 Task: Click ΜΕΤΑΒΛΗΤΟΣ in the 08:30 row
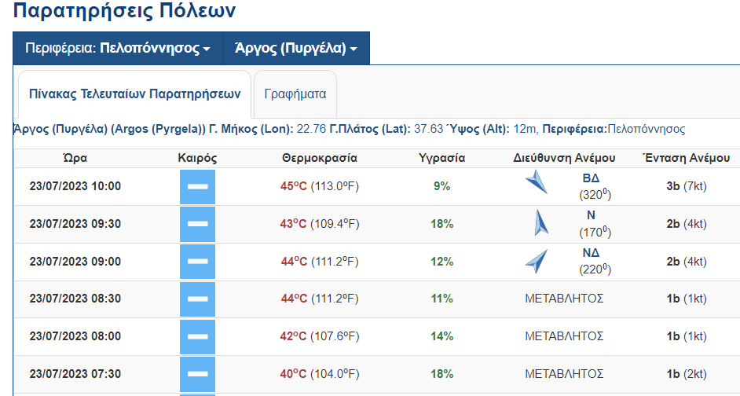(x=565, y=299)
